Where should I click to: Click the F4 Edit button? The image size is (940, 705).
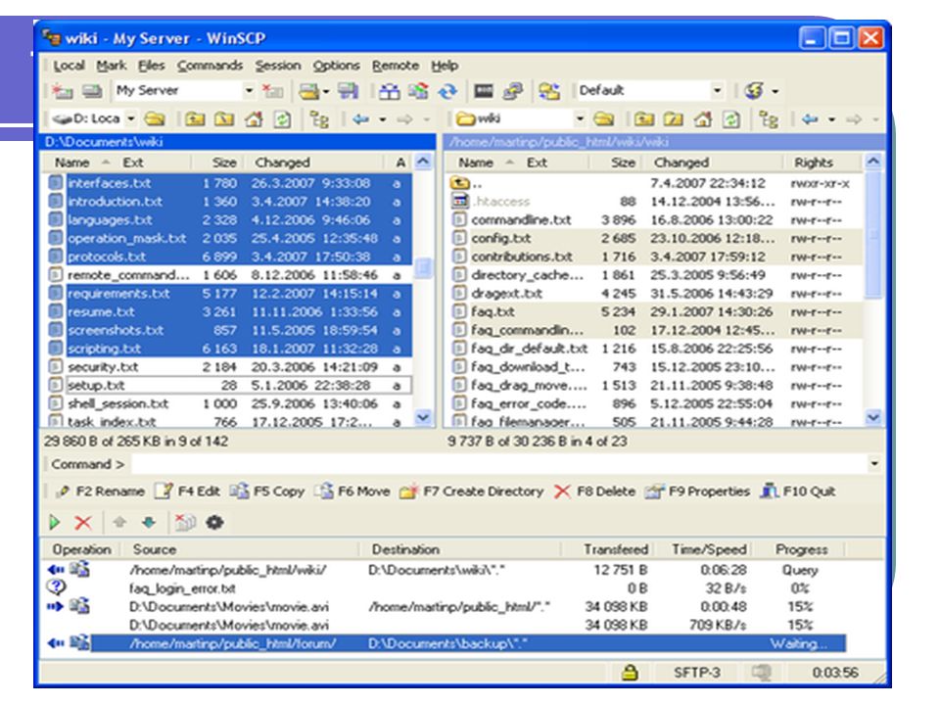point(188,492)
